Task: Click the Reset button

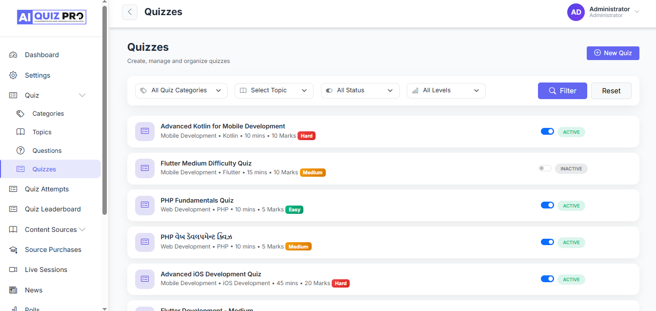Action: click(x=611, y=91)
